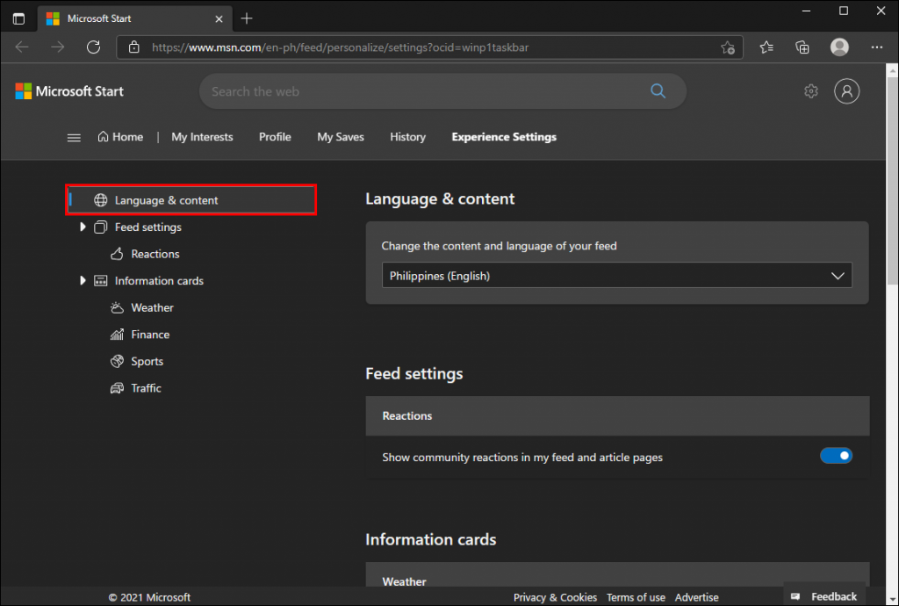Click the Feedback button

tap(823, 595)
